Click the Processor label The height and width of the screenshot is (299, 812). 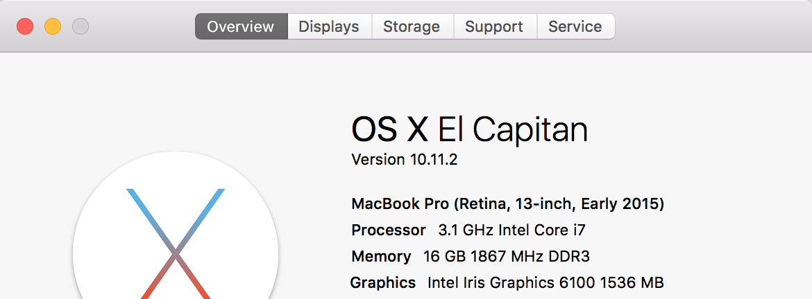pyautogui.click(x=389, y=230)
